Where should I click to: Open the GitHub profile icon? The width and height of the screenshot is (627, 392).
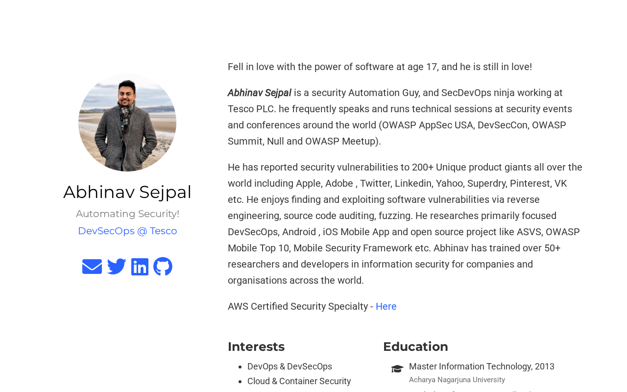[163, 267]
